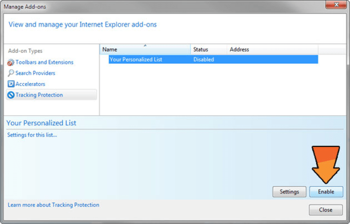Click the Toolbars and Extensions gear icon
This screenshot has width=350, height=224.
pos(11,63)
